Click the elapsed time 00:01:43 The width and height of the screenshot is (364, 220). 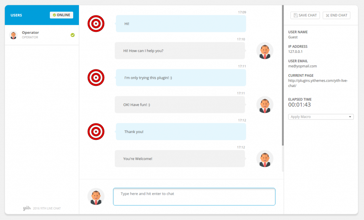click(299, 105)
